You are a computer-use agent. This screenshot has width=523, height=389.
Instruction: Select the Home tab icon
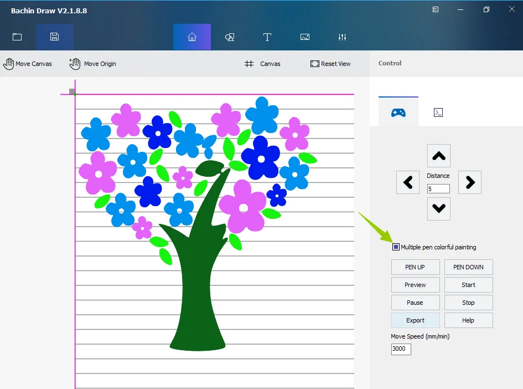click(192, 37)
